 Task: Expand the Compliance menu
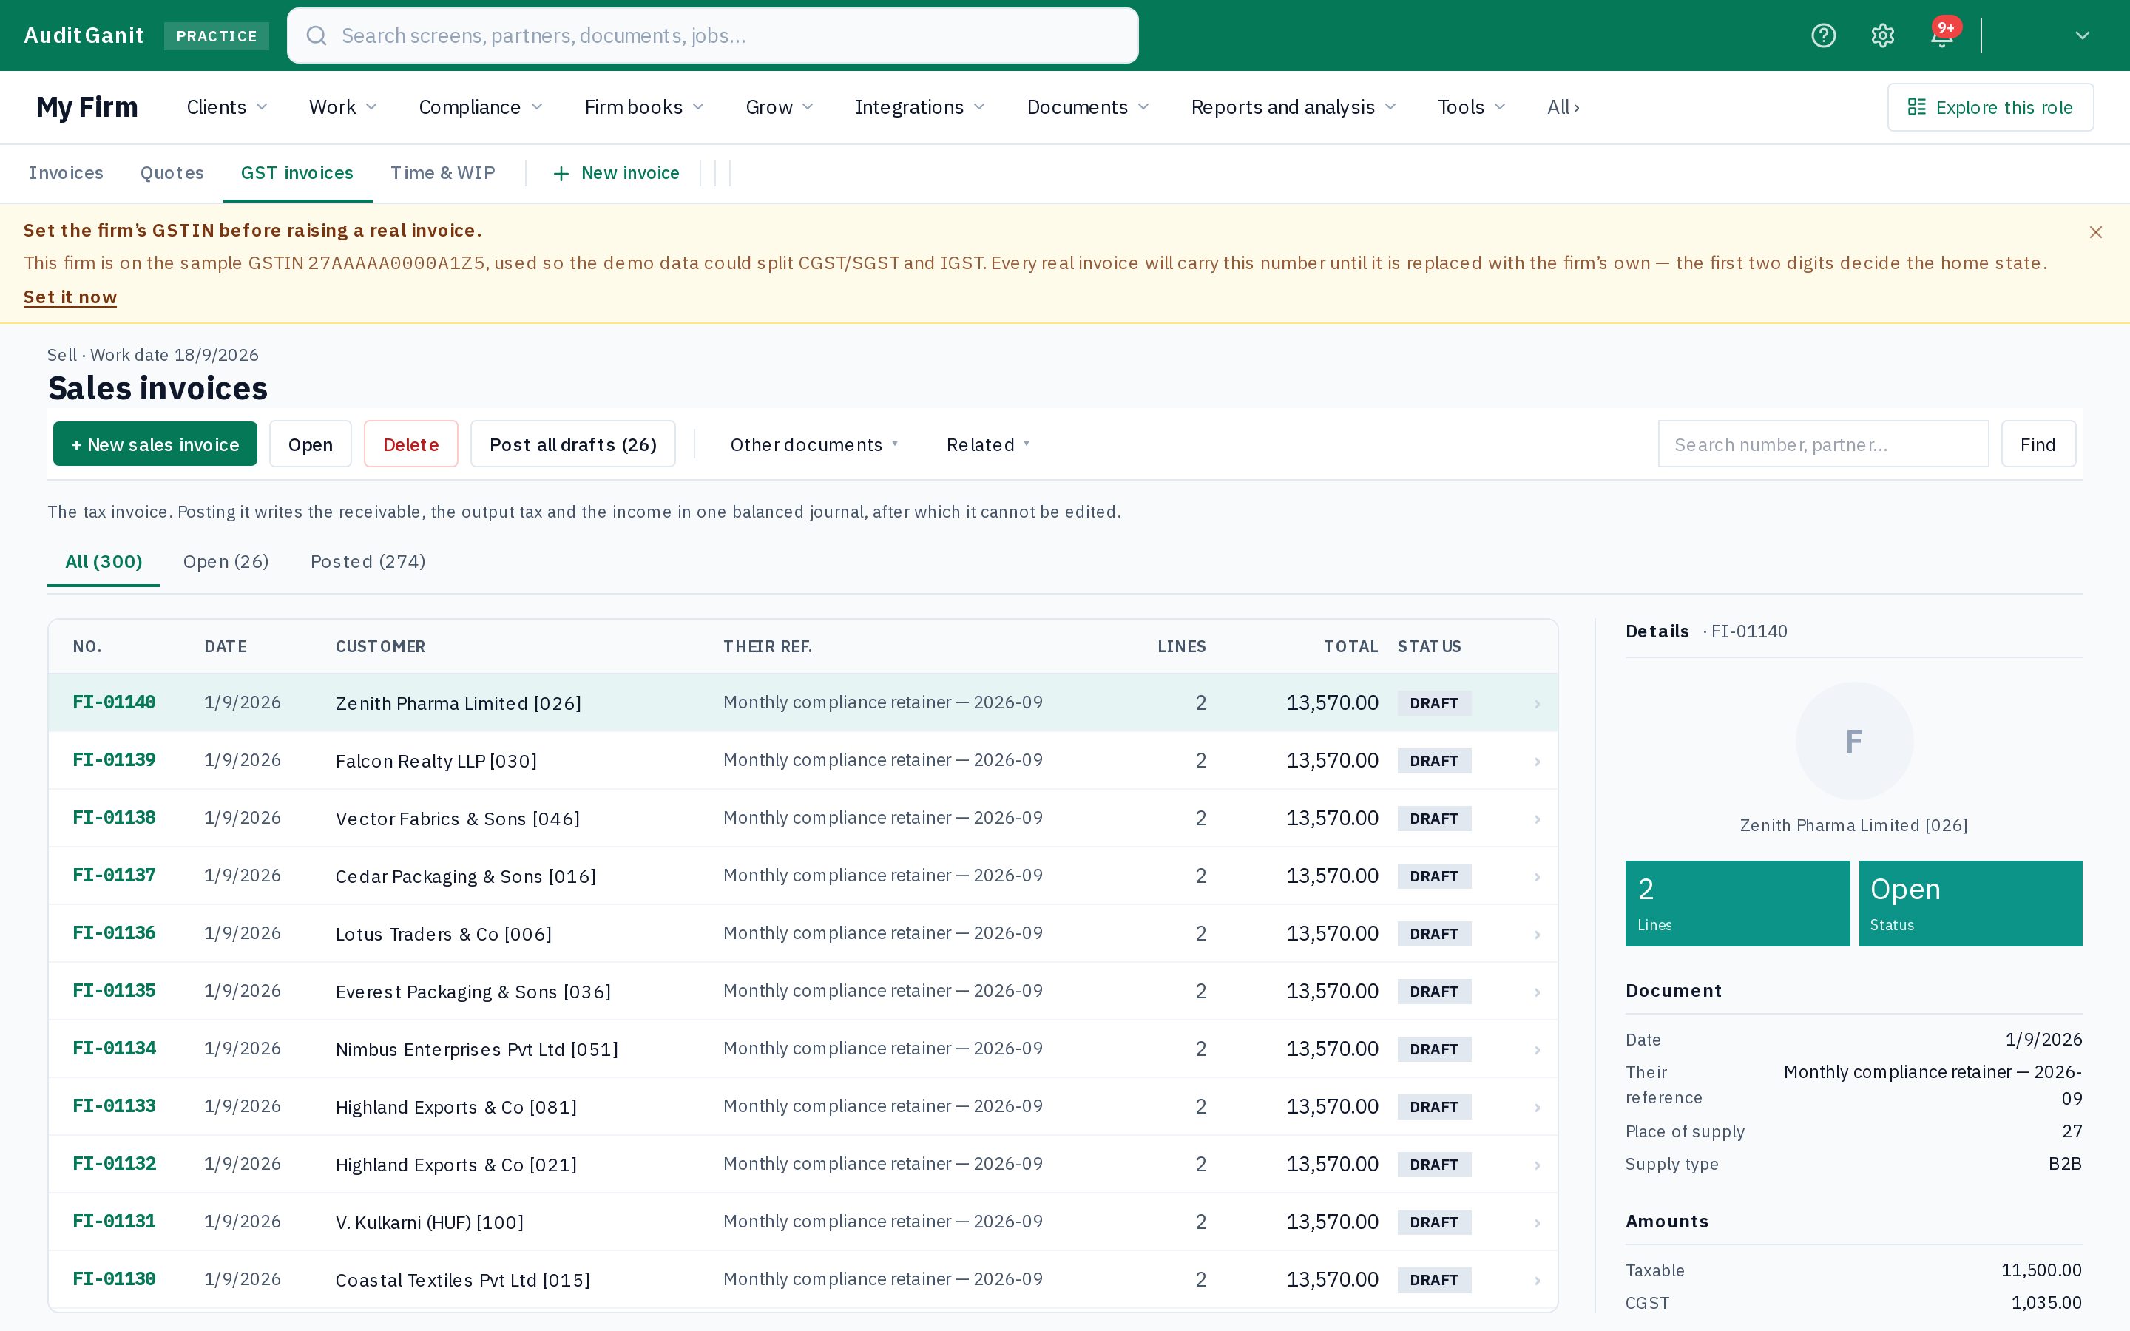[481, 106]
